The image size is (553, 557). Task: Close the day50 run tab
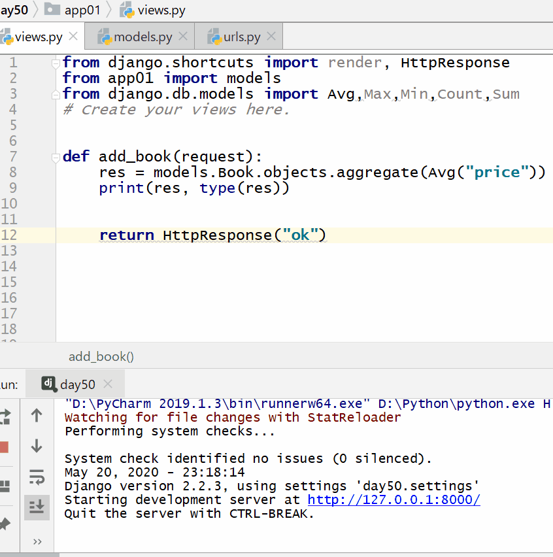pyautogui.click(x=108, y=384)
